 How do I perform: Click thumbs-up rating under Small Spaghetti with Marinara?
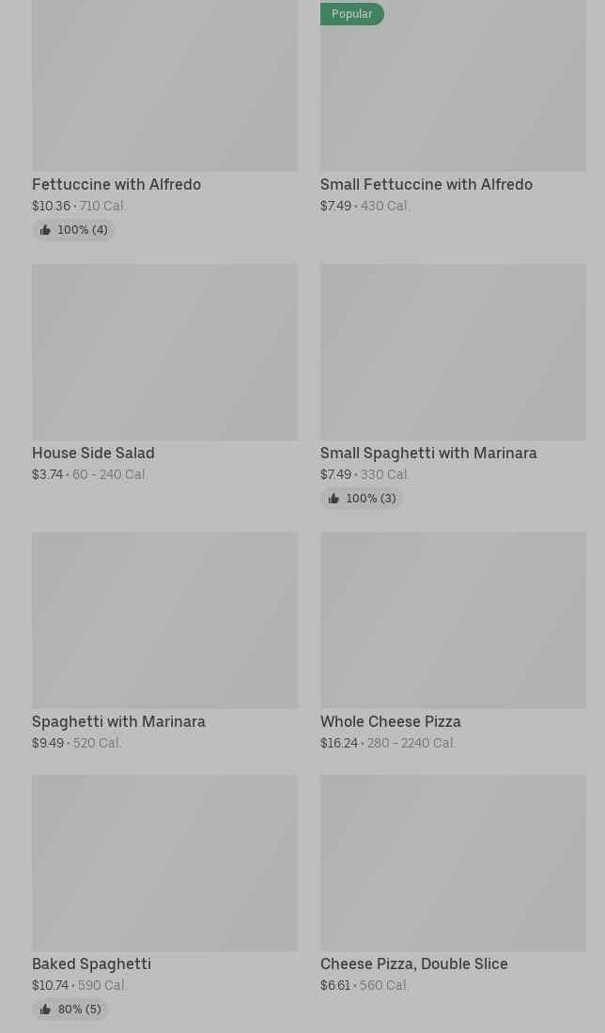tap(362, 499)
